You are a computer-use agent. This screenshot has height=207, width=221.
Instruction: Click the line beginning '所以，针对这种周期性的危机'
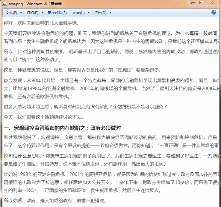tap(111, 52)
